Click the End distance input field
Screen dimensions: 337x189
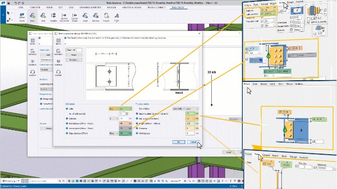click(124, 123)
